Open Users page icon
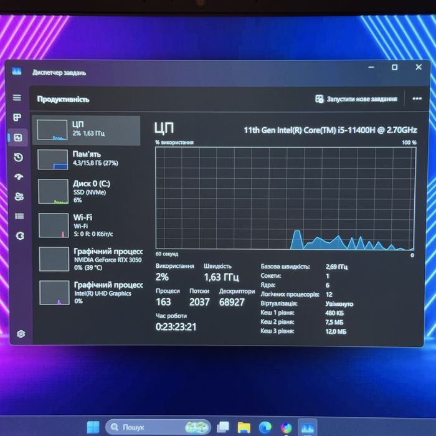This screenshot has width=436, height=436. tap(19, 197)
